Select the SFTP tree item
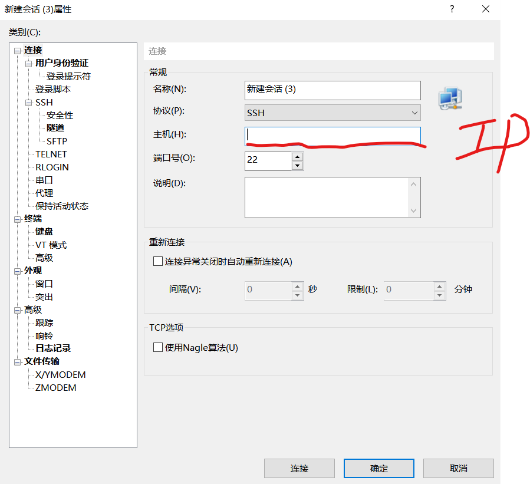The width and height of the screenshot is (530, 484). click(x=57, y=141)
